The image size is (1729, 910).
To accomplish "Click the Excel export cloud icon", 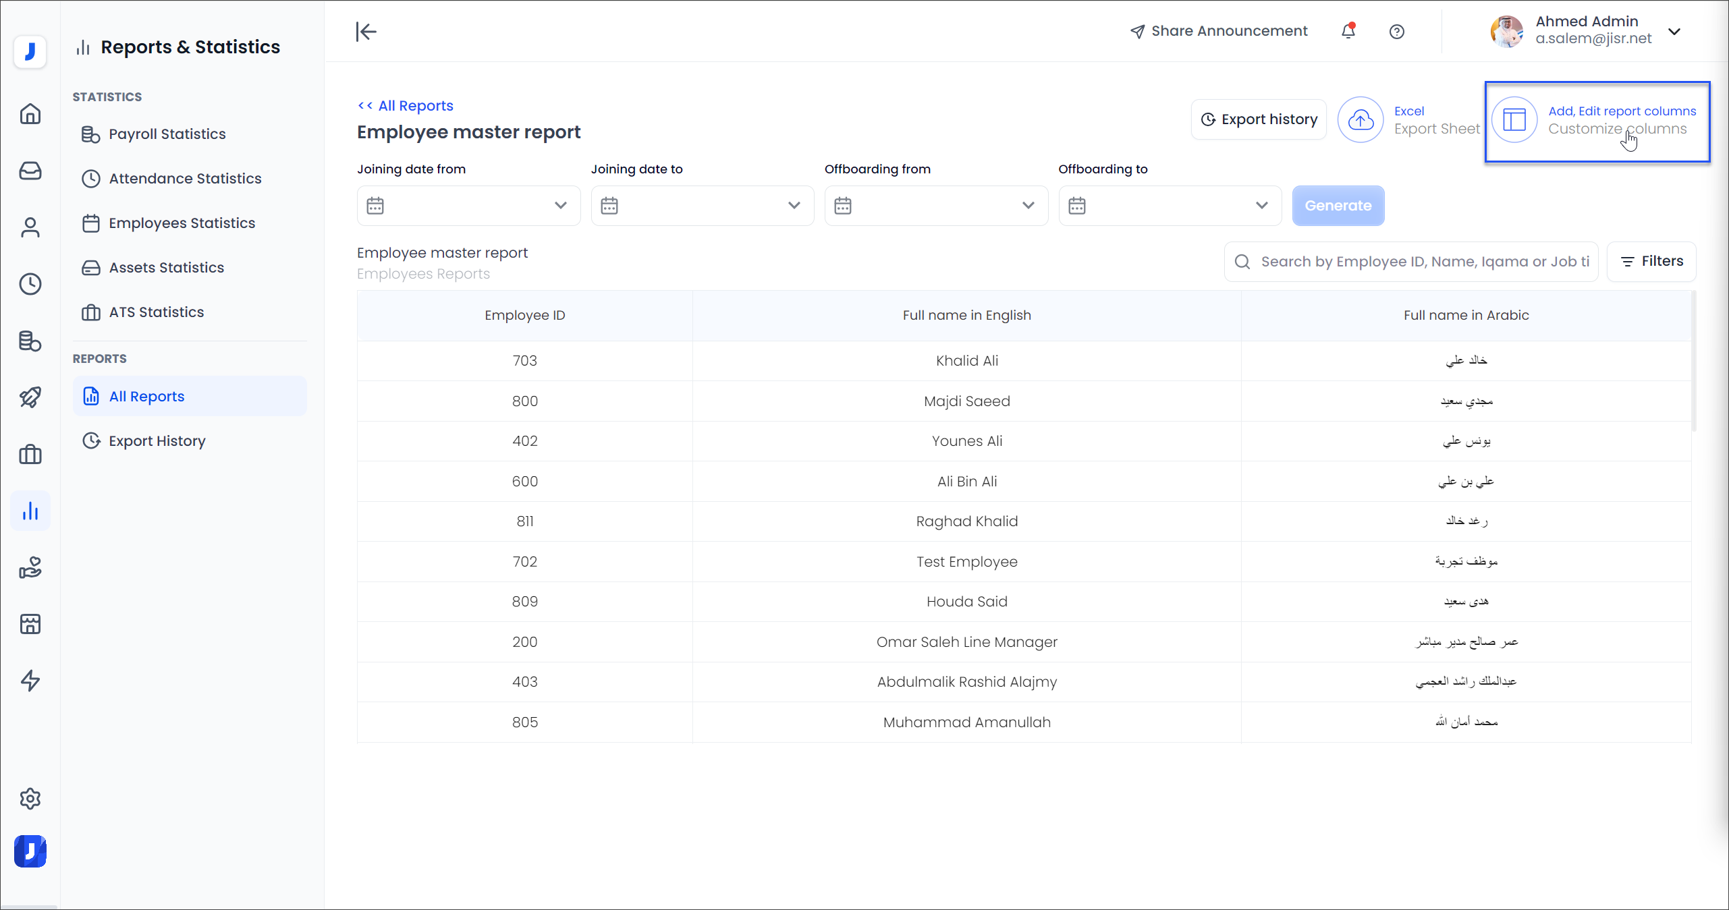I will [x=1361, y=120].
